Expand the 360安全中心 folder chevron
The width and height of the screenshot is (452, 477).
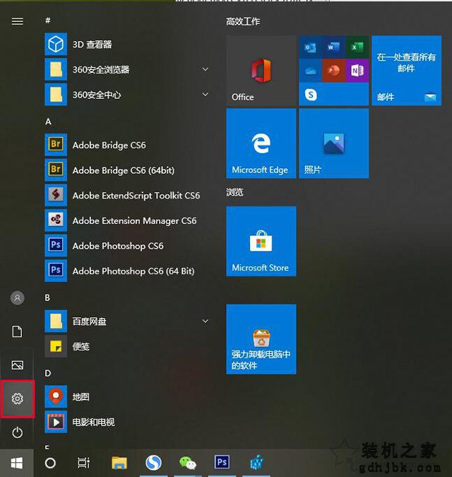(206, 95)
